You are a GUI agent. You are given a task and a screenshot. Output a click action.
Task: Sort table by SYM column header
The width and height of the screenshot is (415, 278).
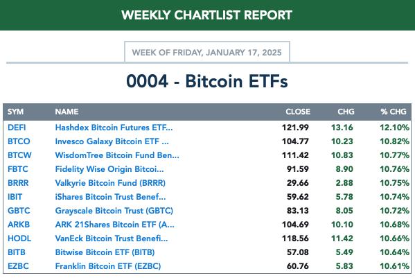tap(16, 112)
